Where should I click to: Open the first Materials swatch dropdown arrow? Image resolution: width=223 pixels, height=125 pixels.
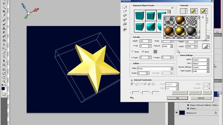[x=186, y=11]
